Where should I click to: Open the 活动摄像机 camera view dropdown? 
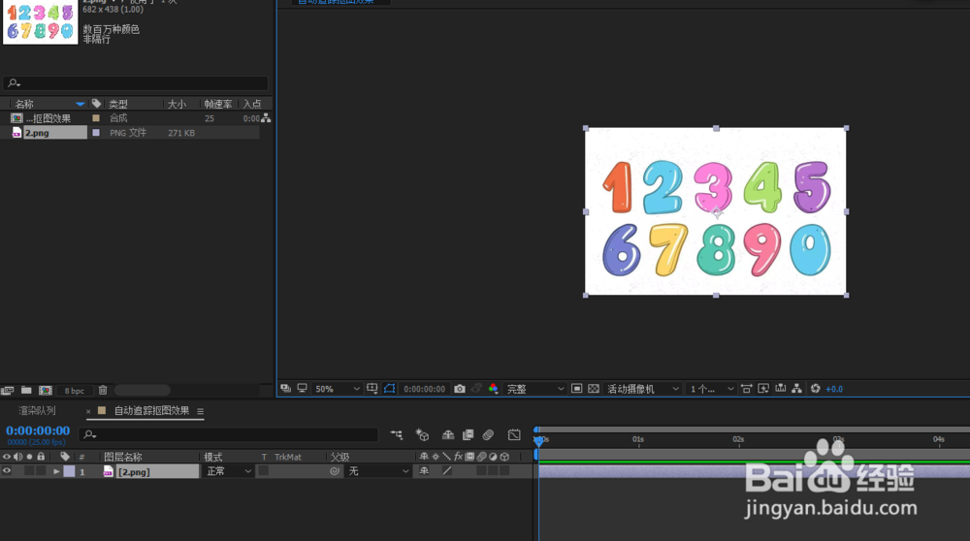tap(643, 389)
